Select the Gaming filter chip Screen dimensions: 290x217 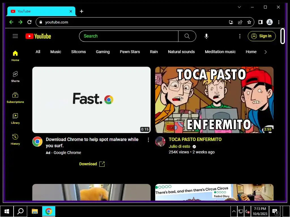pyautogui.click(x=103, y=52)
